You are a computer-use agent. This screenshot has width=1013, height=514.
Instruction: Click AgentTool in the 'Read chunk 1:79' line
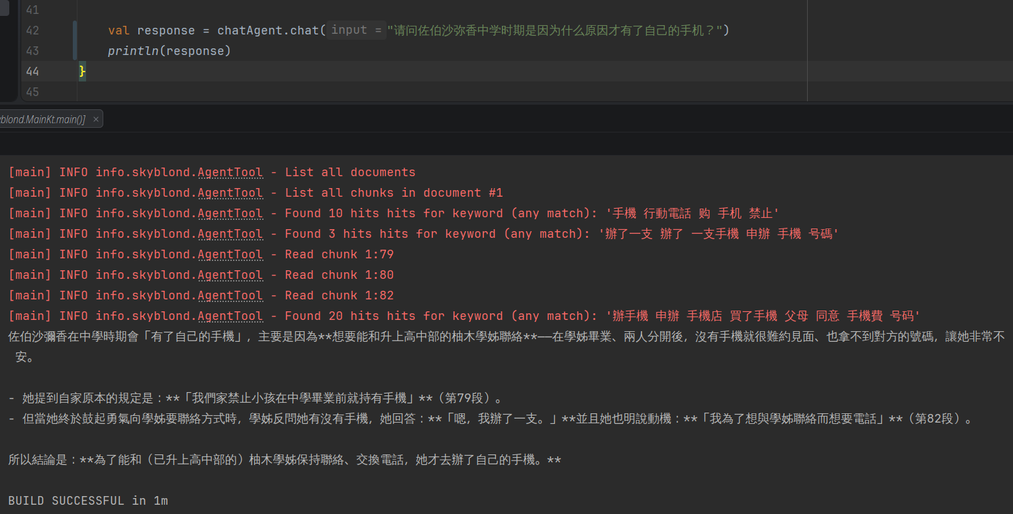(x=230, y=254)
